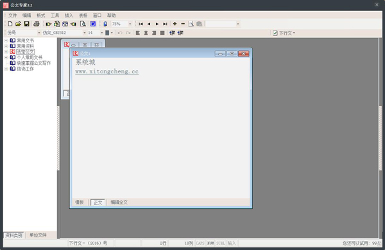The height and width of the screenshot is (250, 385).
Task: Print the document with the printer icon
Action: click(x=37, y=24)
